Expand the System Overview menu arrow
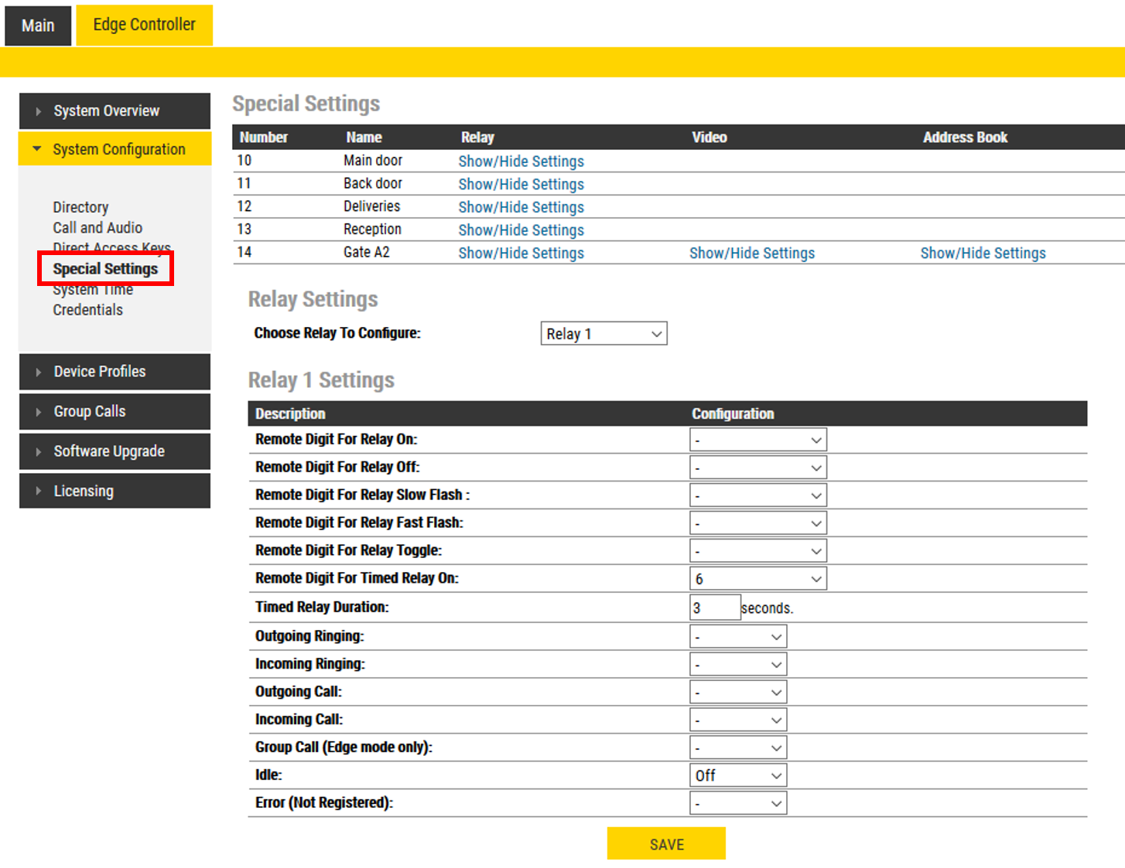 39,111
